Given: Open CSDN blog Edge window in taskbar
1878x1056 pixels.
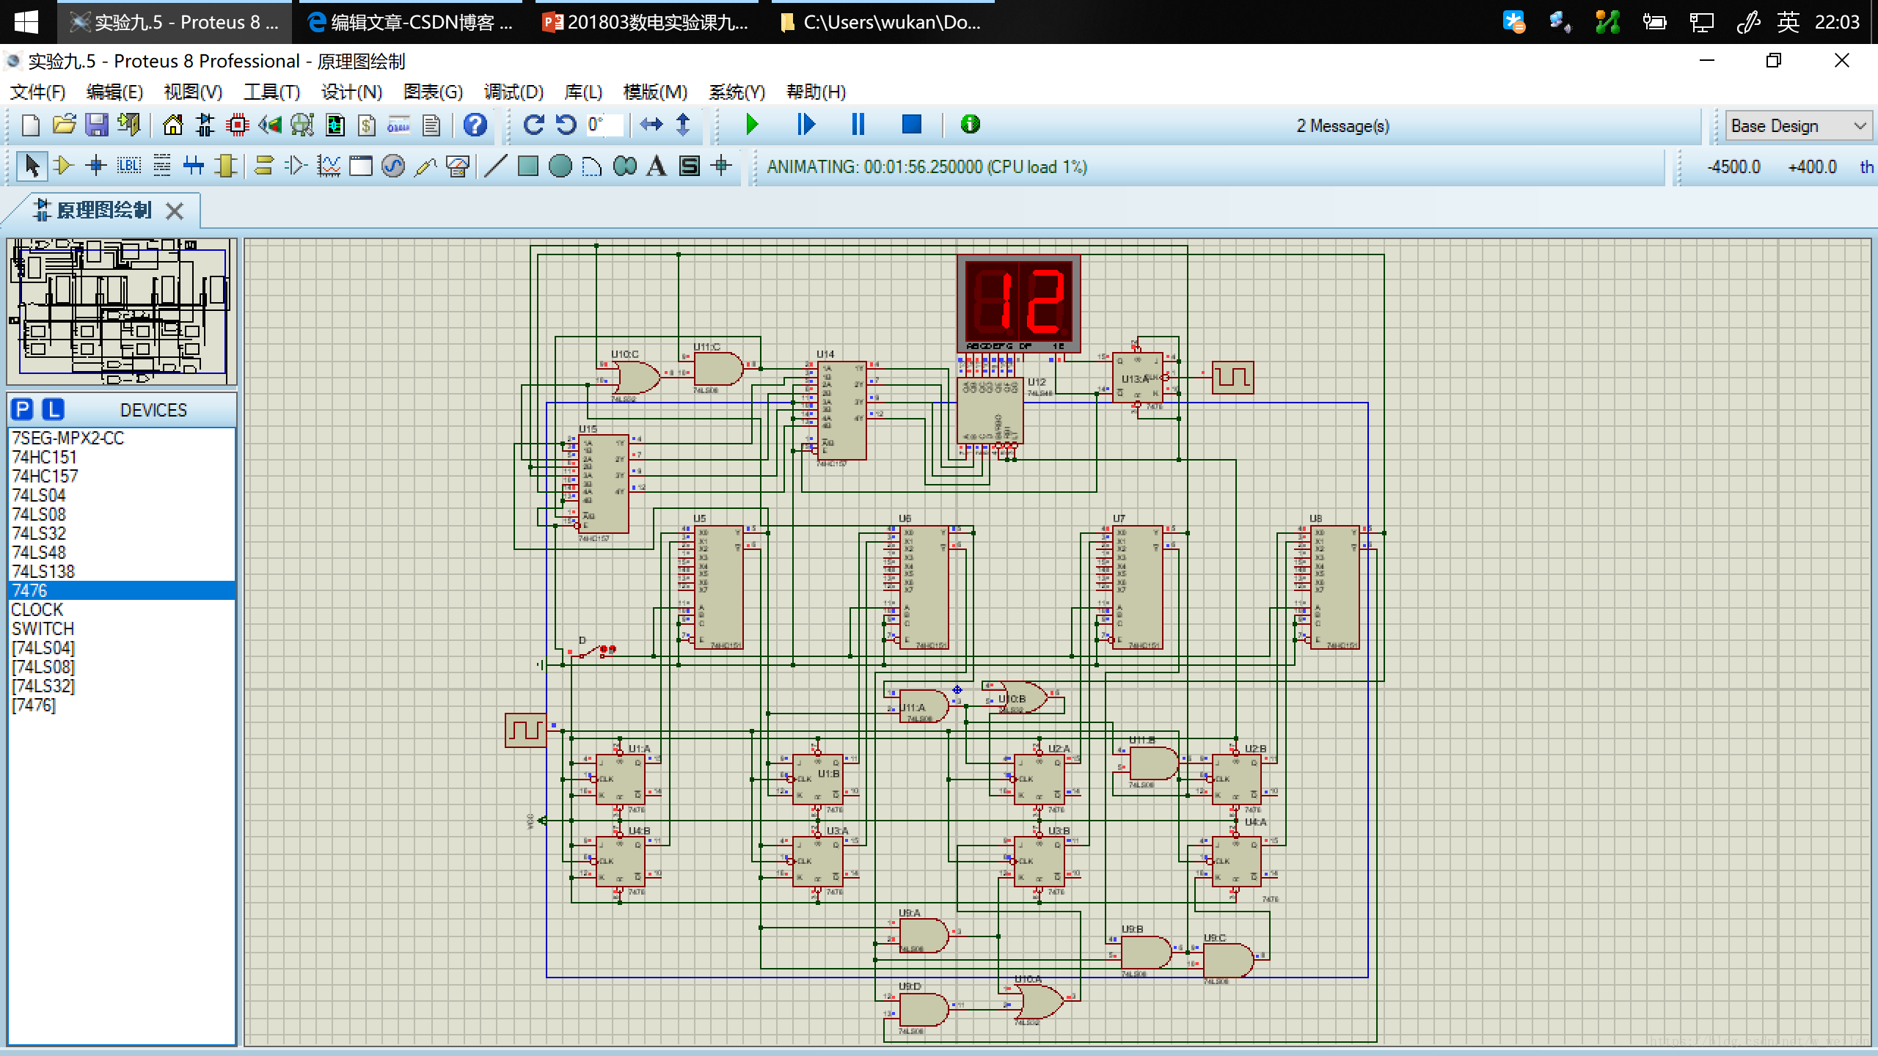Looking at the screenshot, I should click(411, 22).
